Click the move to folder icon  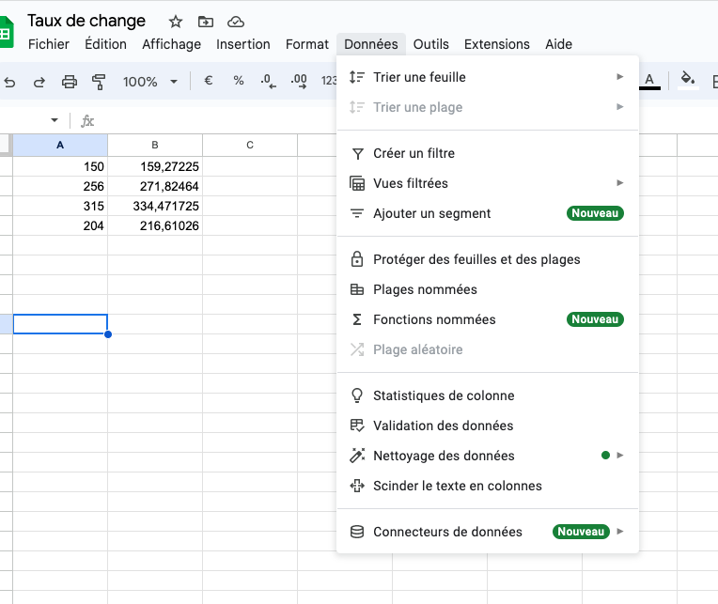206,22
